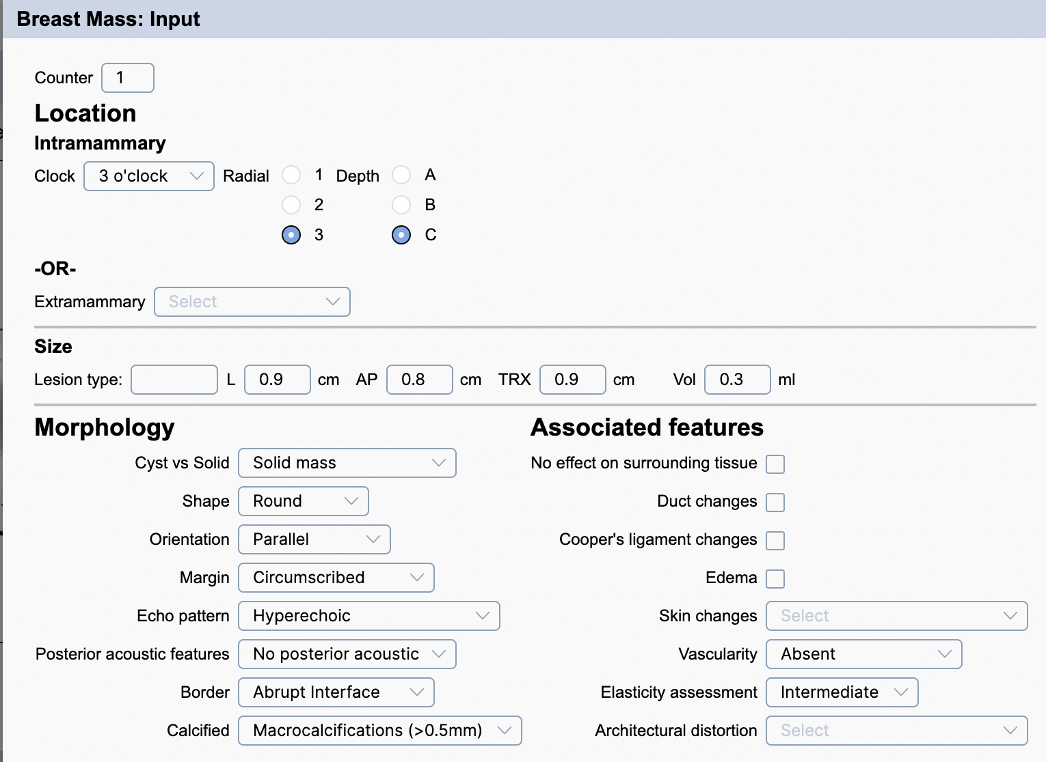Check No effect on surrounding tissue
This screenshot has width=1046, height=762.
(775, 464)
